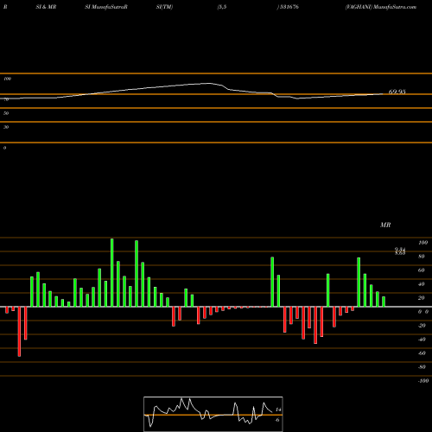Screen dimensions: 432x432
Task: Click the -80 label on the MR axis
Action: pyautogui.click(x=422, y=367)
